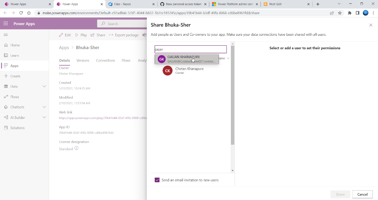Click the user list scrollbar down arrow
This screenshot has width=378, height=200.
[232, 170]
